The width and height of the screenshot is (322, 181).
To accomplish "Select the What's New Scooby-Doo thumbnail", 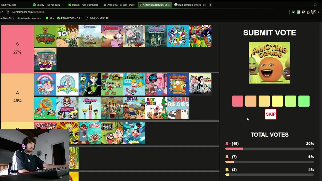I will coord(45,60).
